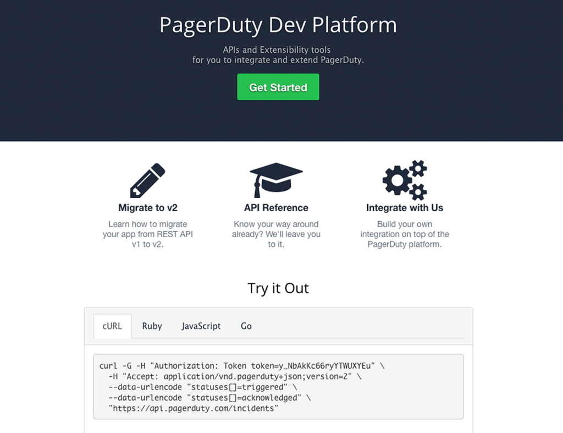
Task: Switch to the Ruby tab
Action: tap(152, 326)
